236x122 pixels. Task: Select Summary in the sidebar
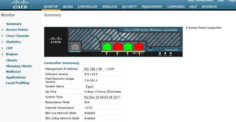14,24
